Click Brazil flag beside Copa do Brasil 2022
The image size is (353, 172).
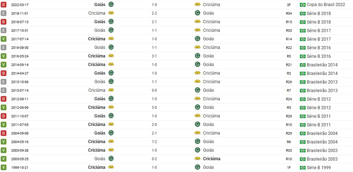pos(303,5)
